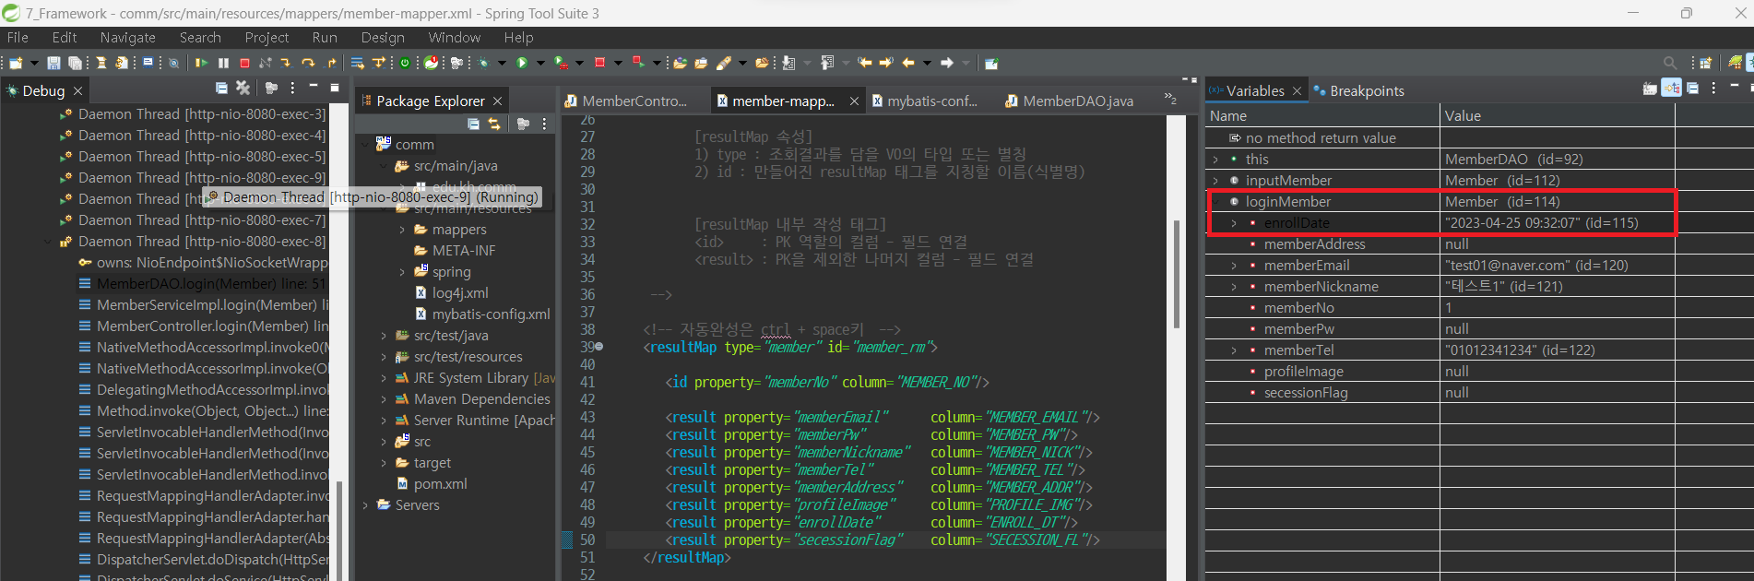Select the MemberServiceImpl.login(Member) stack frame
Image resolution: width=1754 pixels, height=581 pixels.
(x=203, y=305)
